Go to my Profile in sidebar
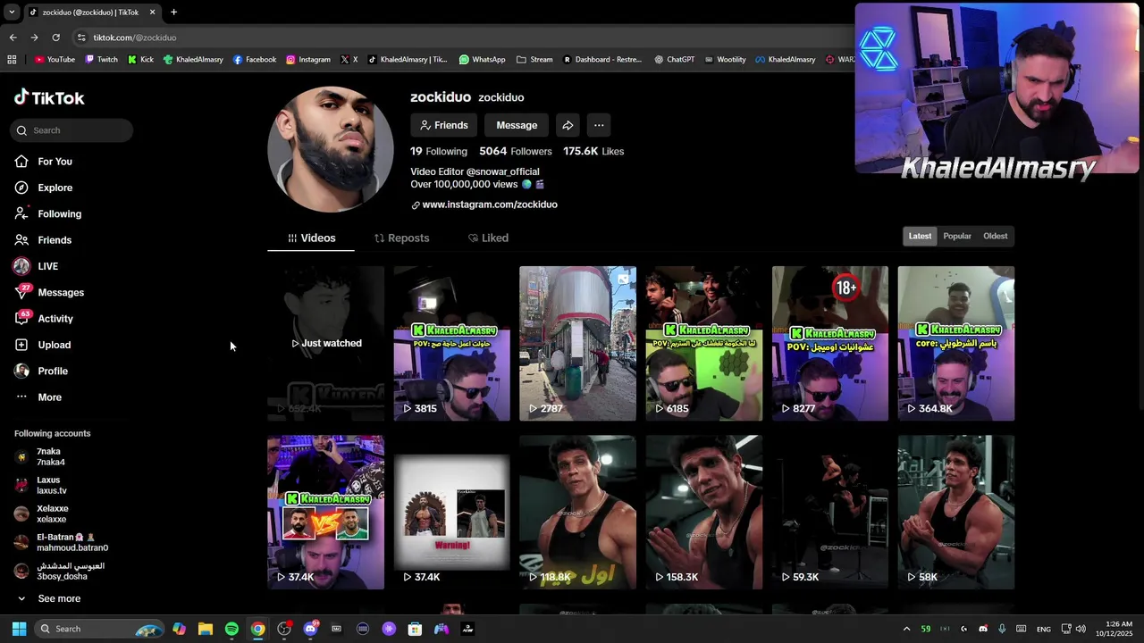 point(52,372)
